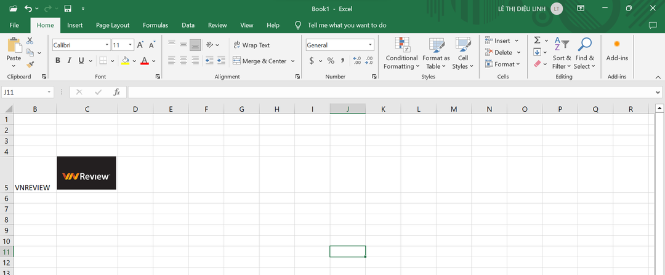
Task: Click the Increase Font Size icon
Action: point(140,45)
